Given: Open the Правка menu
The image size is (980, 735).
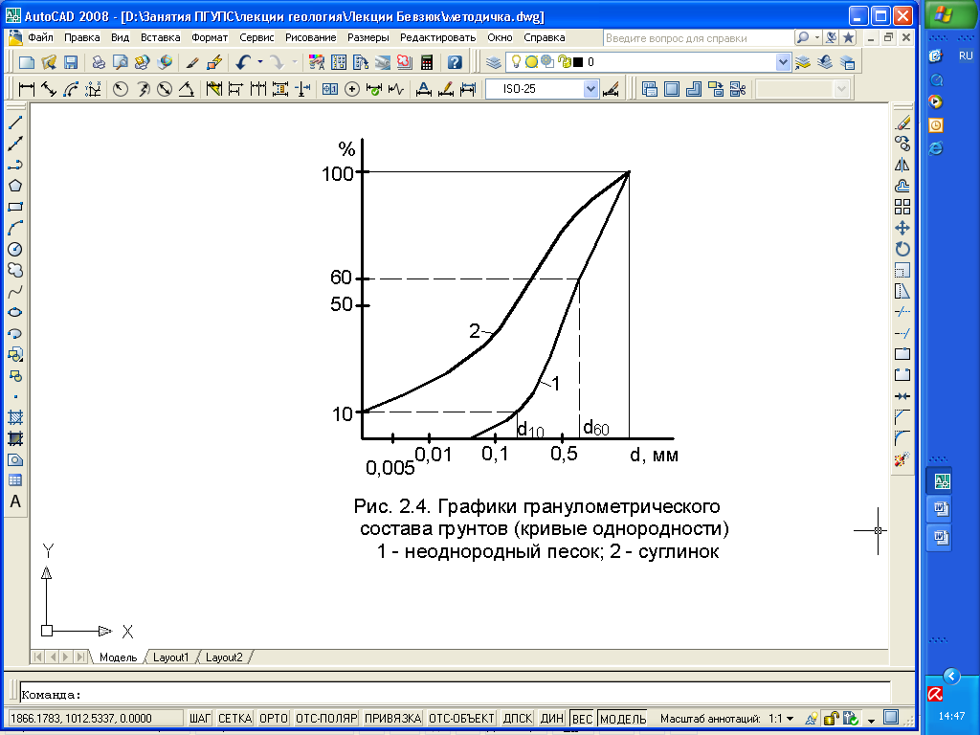Looking at the screenshot, I should pyautogui.click(x=82, y=37).
